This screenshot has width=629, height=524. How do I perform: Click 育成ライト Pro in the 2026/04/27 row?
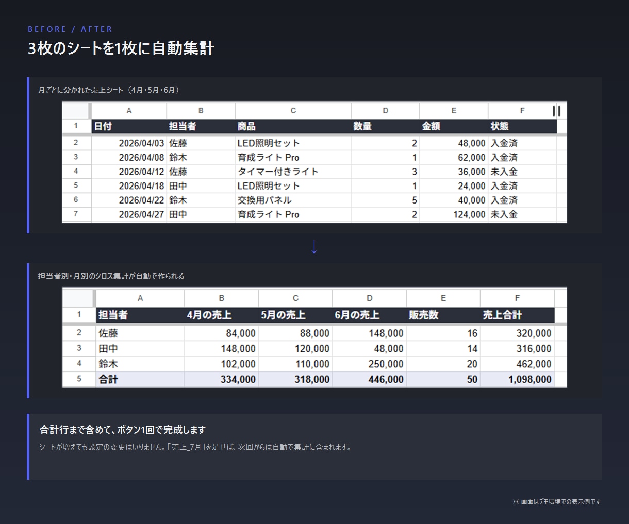click(x=293, y=214)
